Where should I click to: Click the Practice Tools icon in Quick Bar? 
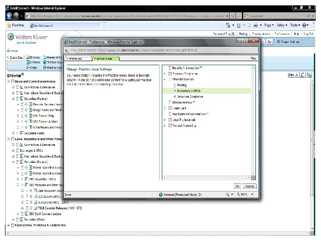(x=45, y=67)
